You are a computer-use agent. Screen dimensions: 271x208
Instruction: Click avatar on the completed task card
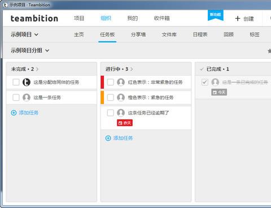tap(215, 82)
